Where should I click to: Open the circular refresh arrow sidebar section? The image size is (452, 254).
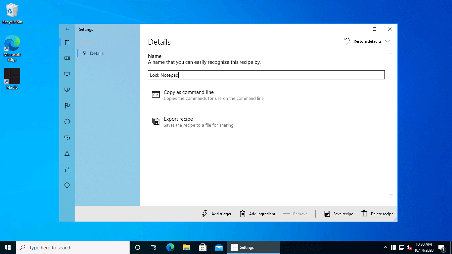(x=67, y=122)
